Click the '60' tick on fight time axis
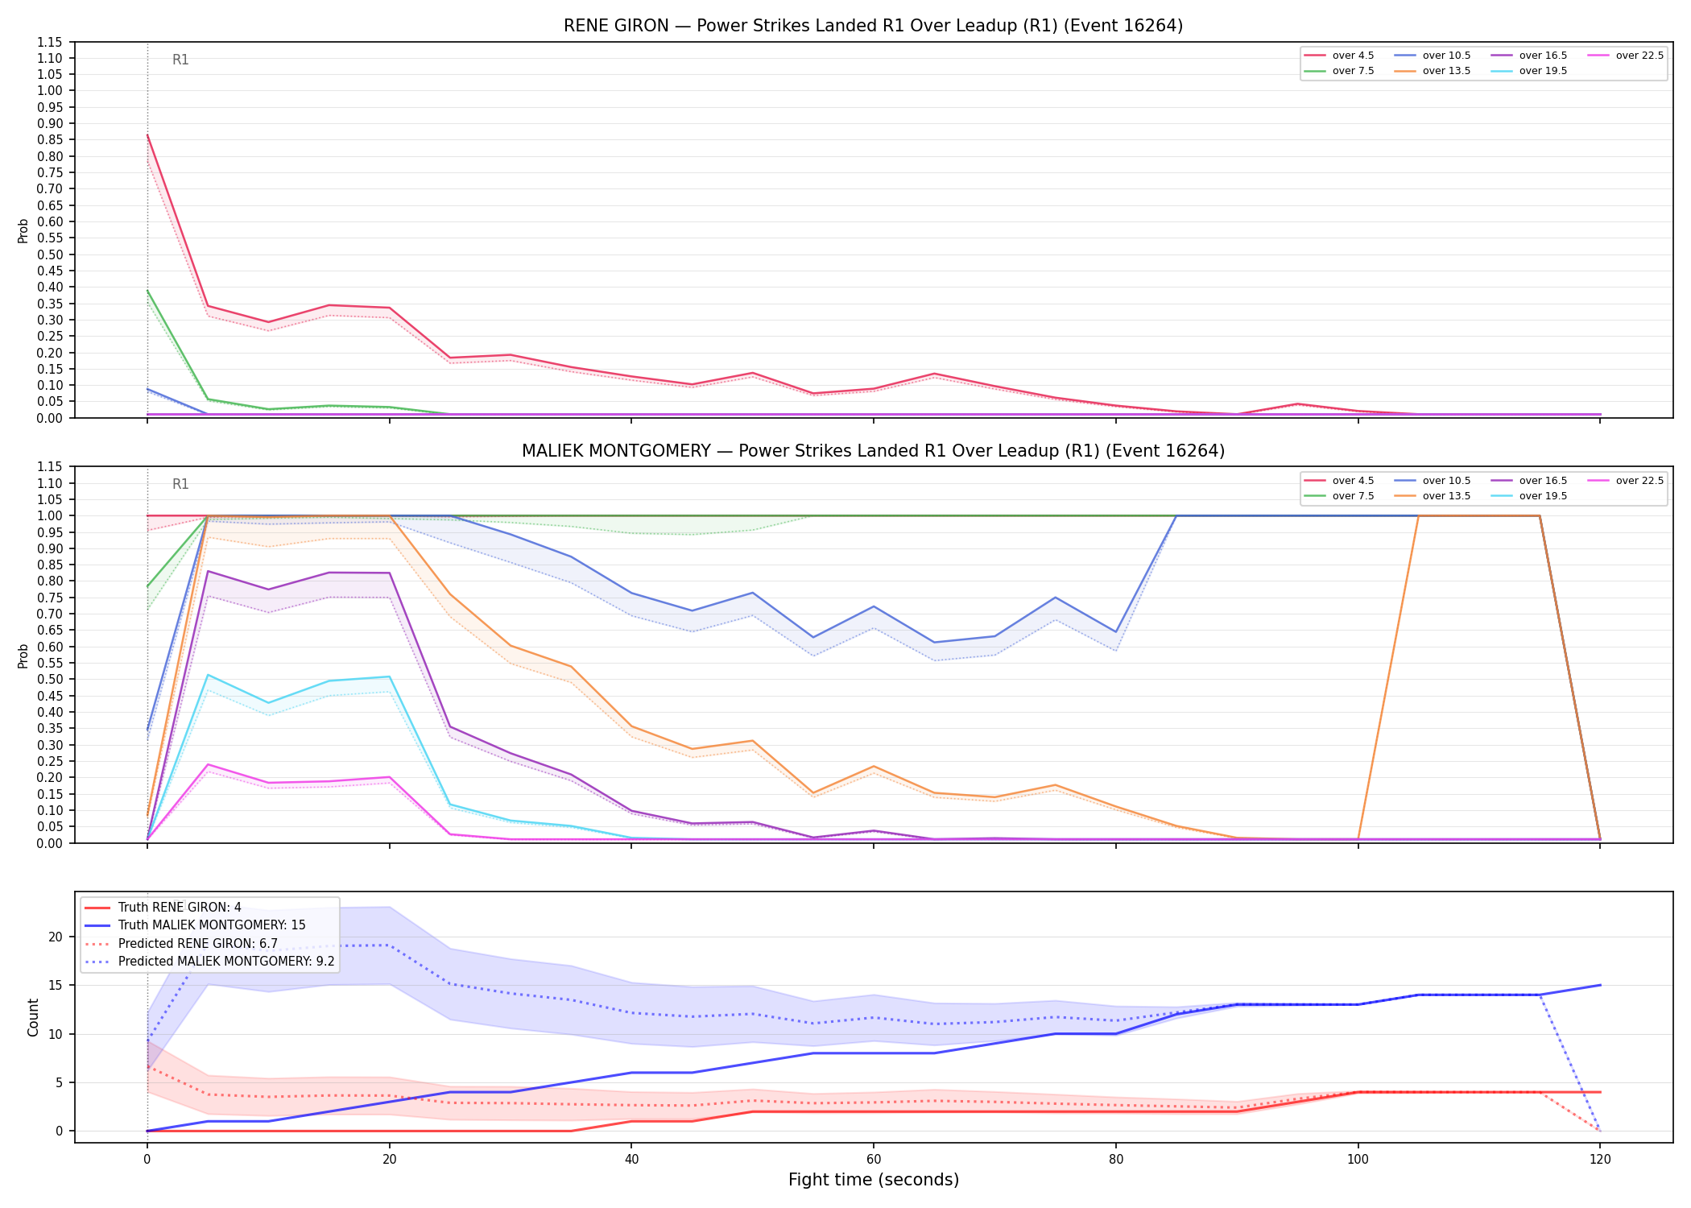The image size is (1691, 1208). (x=874, y=1160)
